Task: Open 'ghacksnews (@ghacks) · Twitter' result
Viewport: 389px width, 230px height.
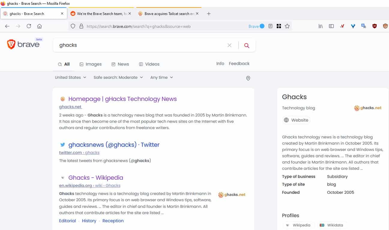Action: 114,145
